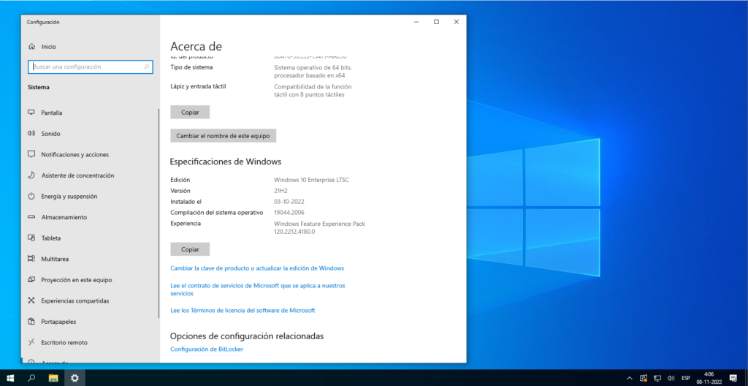Select version value '21H2'
This screenshot has width=748, height=386.
point(281,191)
